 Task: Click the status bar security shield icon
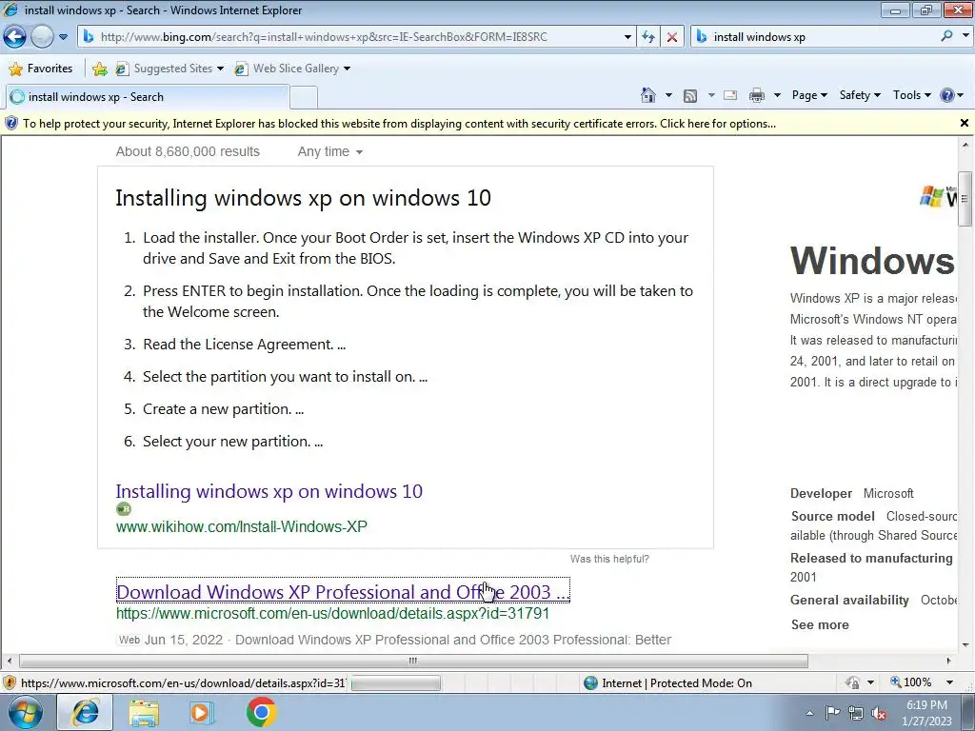pyautogui.click(x=10, y=683)
